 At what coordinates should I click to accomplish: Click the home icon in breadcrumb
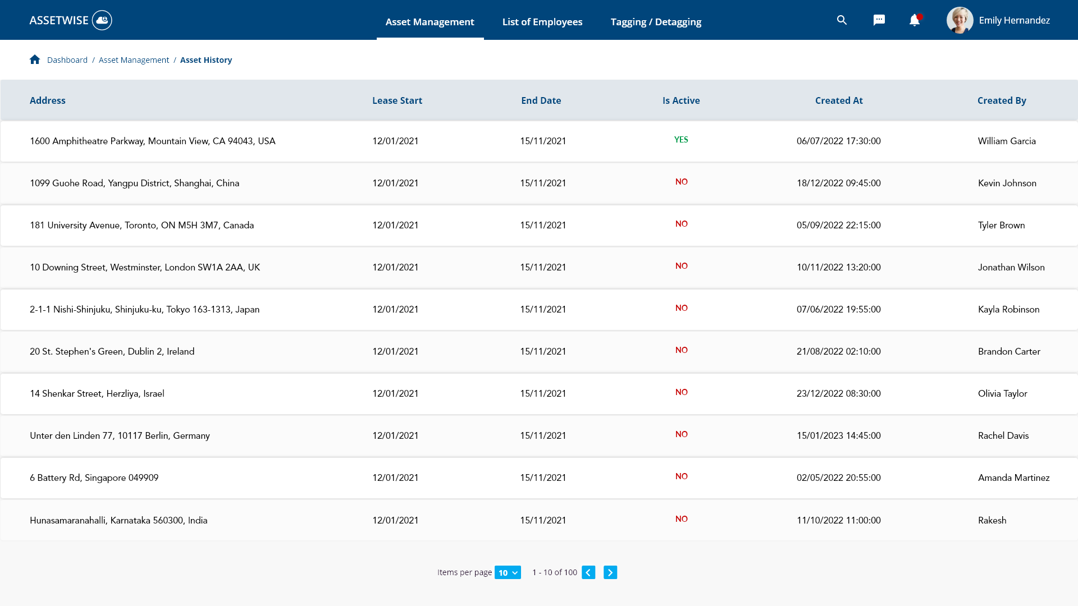[x=35, y=59]
